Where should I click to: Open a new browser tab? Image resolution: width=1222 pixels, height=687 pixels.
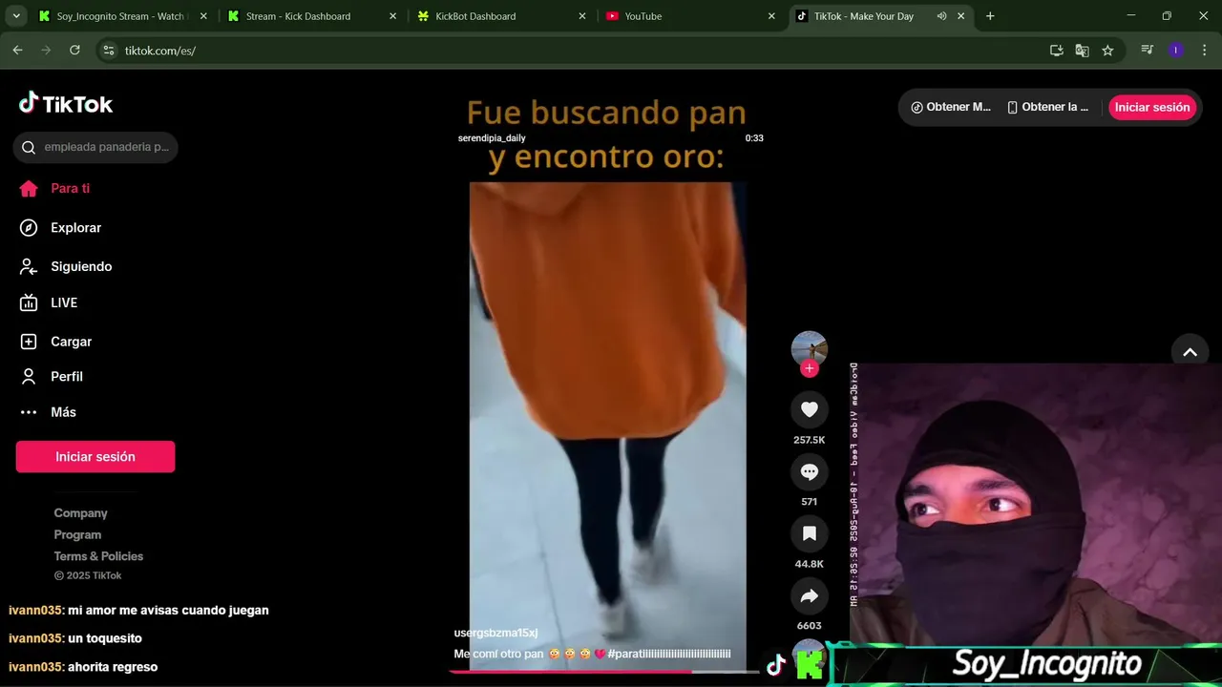990,16
